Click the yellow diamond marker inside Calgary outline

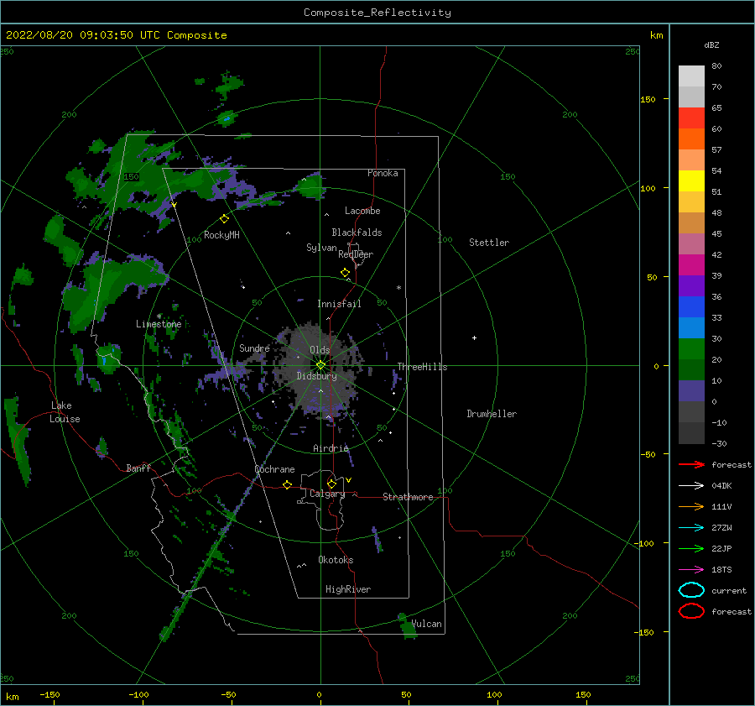331,484
